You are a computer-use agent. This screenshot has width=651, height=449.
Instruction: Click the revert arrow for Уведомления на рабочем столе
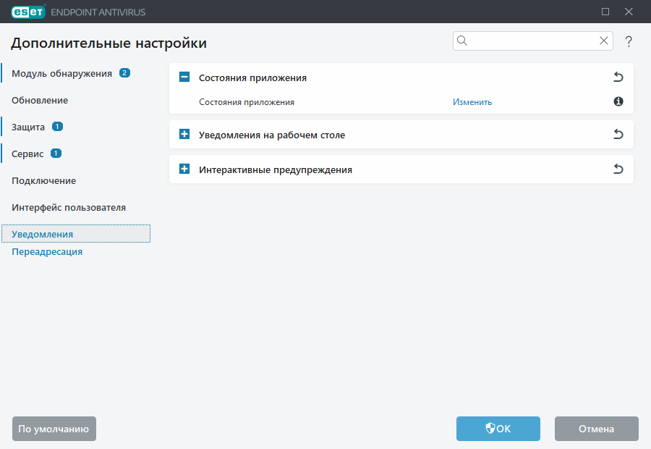click(618, 134)
